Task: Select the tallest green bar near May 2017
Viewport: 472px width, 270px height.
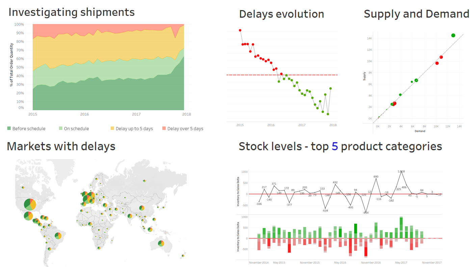Action: (401, 227)
